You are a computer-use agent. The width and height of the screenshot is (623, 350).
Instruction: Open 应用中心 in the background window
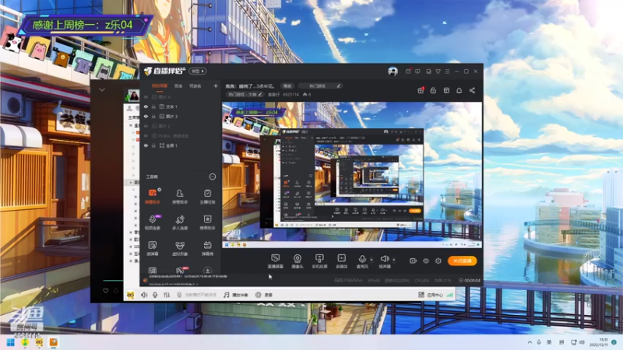pyautogui.click(x=431, y=295)
